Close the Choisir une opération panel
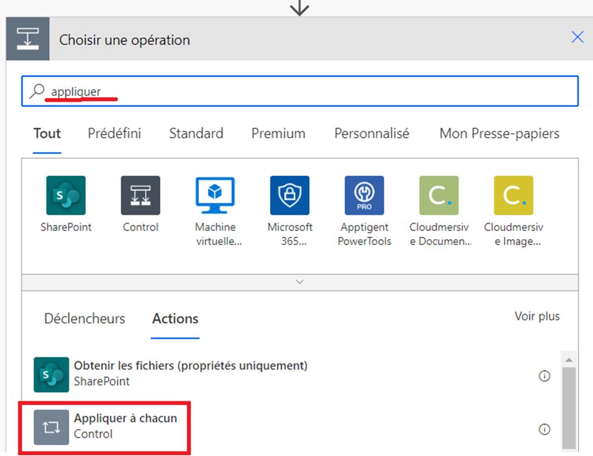Viewport: 593px width, 456px height. tap(577, 37)
